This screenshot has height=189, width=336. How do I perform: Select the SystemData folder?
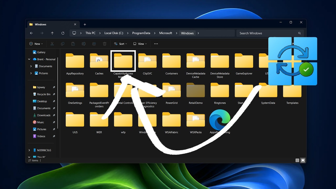[268, 93]
